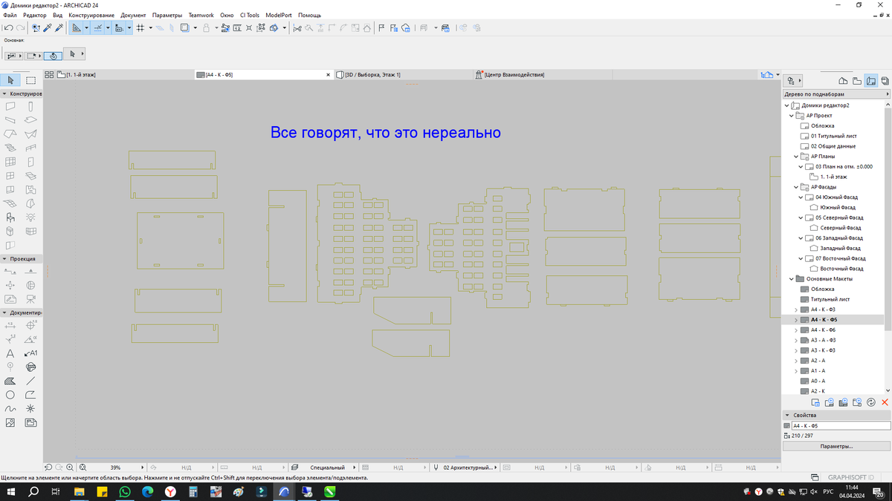Select 01 Титульный лист in tree
Screen dimensions: 892x501
(x=833, y=136)
